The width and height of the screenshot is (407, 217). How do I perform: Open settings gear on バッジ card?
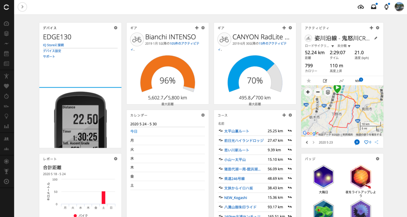[377, 159]
